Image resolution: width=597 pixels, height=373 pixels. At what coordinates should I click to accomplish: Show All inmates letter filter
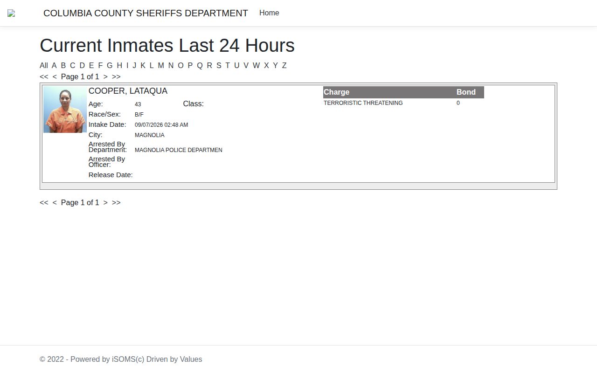[44, 66]
